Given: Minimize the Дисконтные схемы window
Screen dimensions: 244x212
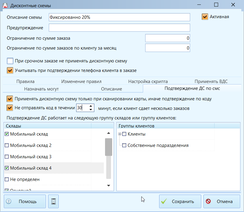Looking at the screenshot, I should pyautogui.click(x=199, y=5).
